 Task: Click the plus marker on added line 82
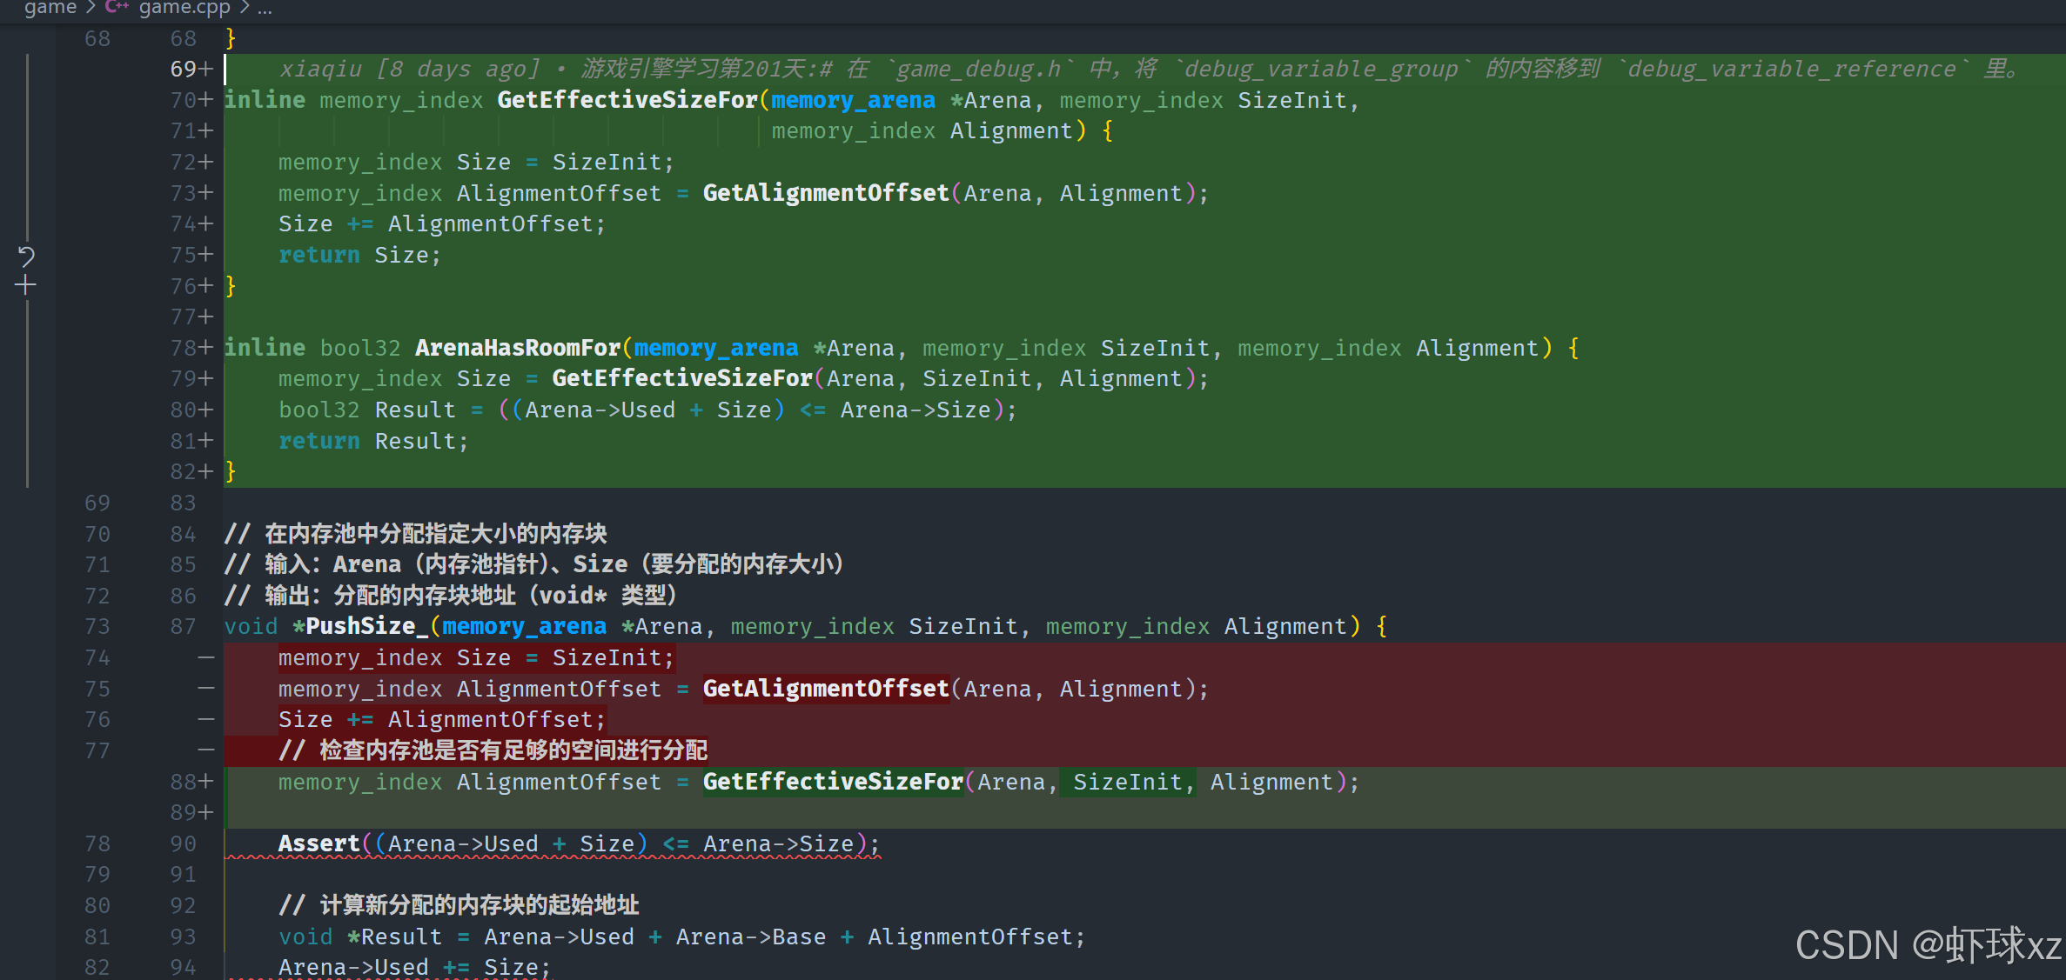click(205, 471)
